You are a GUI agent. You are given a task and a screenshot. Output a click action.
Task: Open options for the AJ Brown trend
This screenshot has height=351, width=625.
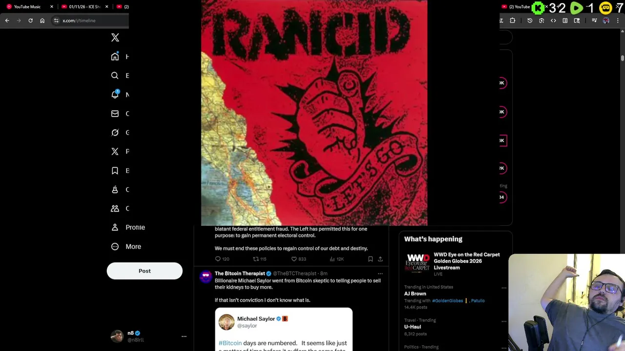(504, 288)
